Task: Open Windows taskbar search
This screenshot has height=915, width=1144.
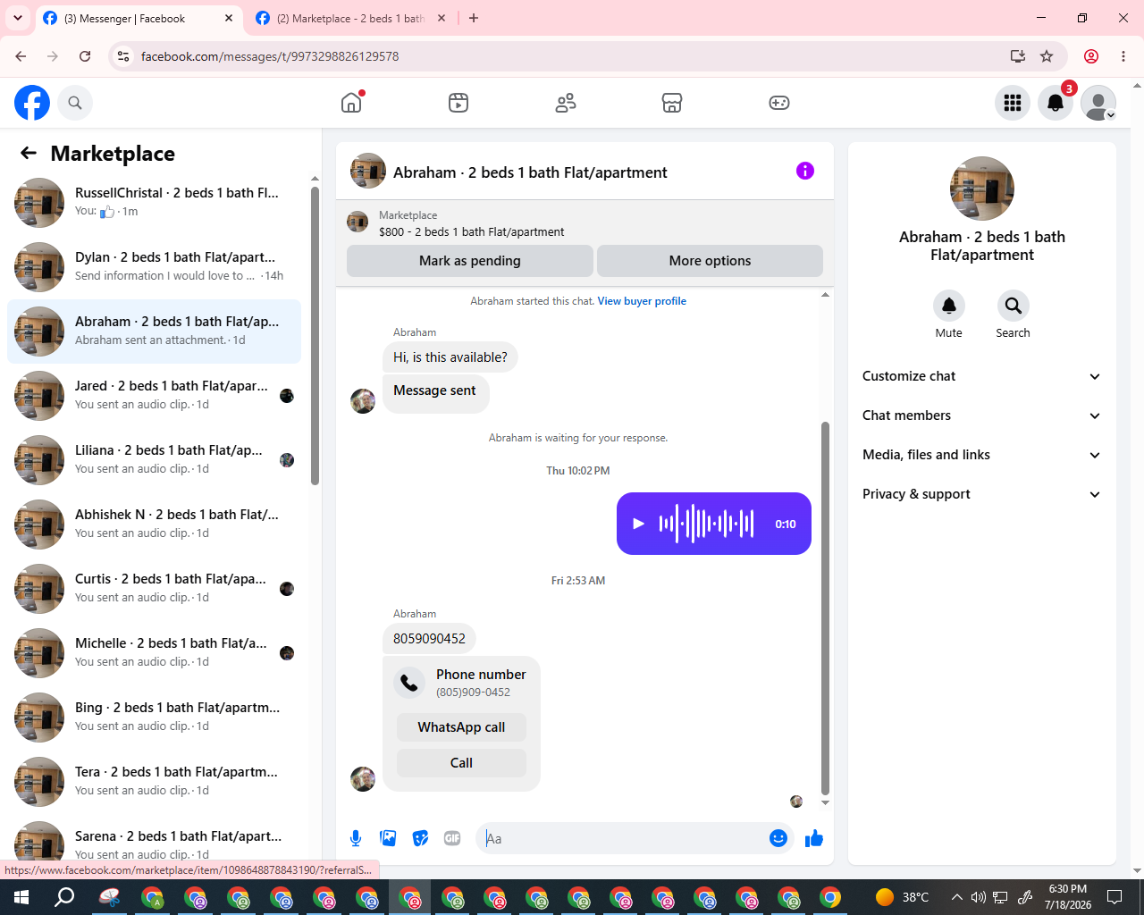Action: pos(64,897)
